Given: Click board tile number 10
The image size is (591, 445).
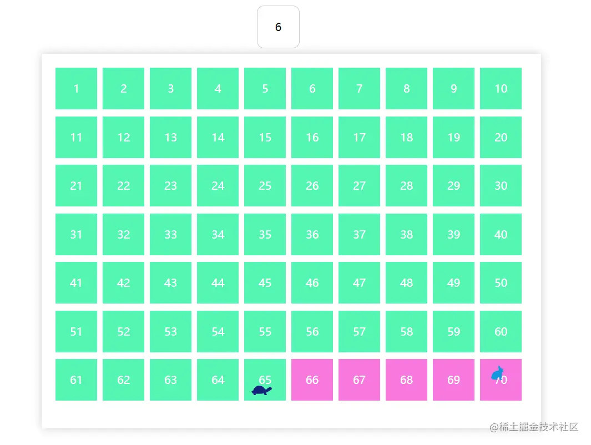Looking at the screenshot, I should pos(501,88).
